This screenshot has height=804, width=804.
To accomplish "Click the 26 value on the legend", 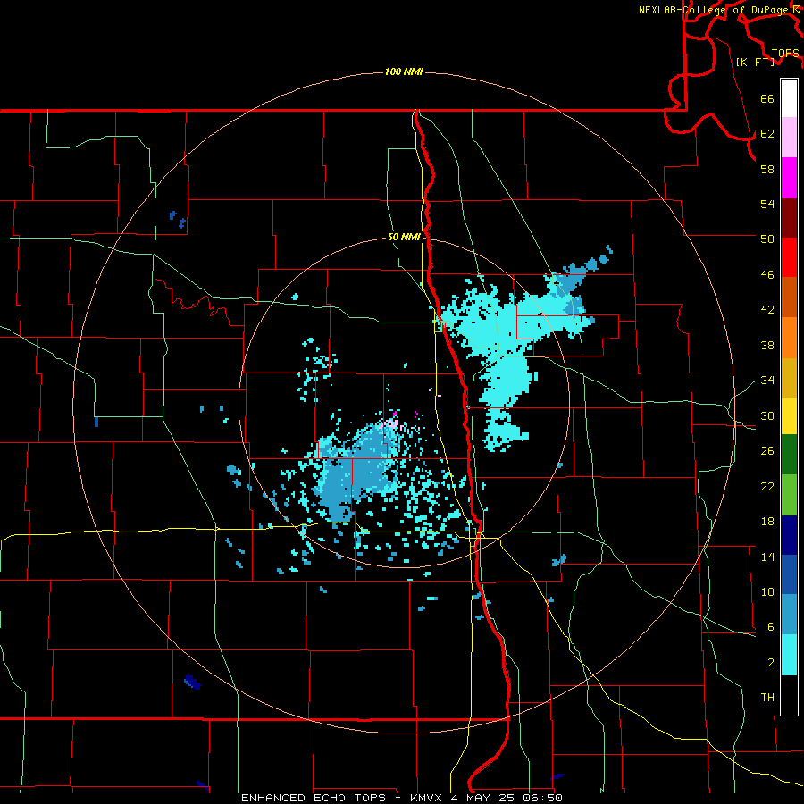I will tap(767, 451).
